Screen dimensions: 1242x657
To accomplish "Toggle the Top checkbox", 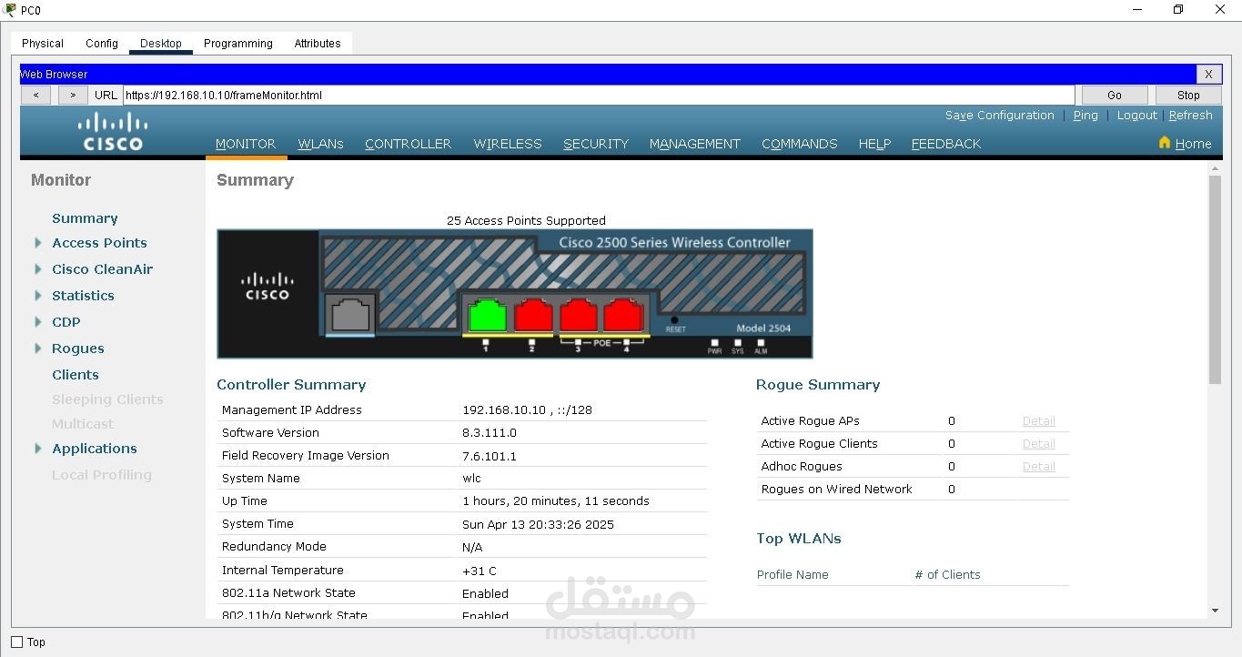I will (x=17, y=642).
